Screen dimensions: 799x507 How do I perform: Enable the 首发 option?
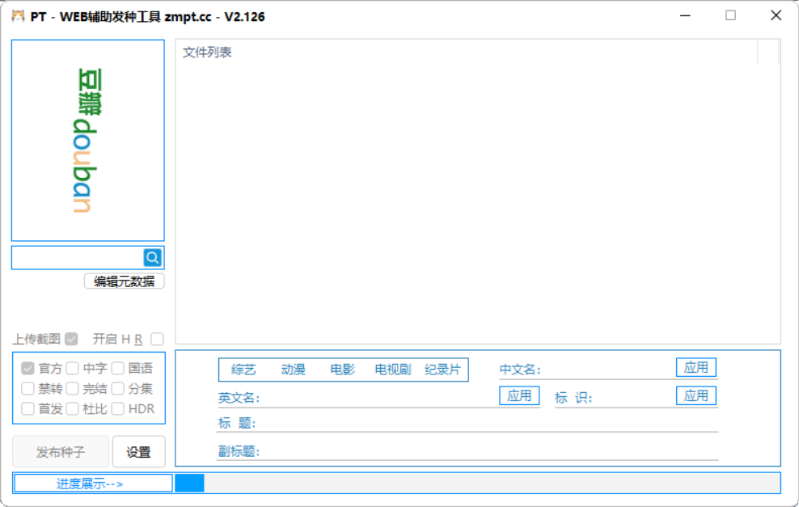(x=27, y=408)
